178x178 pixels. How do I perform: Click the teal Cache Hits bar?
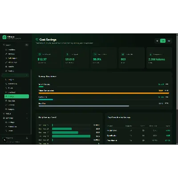coord(46,100)
